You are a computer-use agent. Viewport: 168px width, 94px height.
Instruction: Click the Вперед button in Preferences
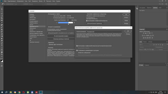[126, 23]
